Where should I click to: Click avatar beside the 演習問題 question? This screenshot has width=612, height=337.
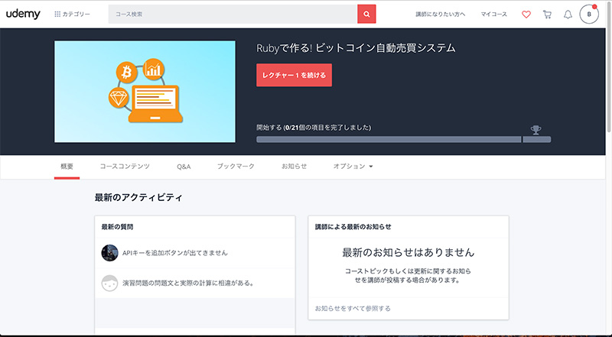[109, 284]
